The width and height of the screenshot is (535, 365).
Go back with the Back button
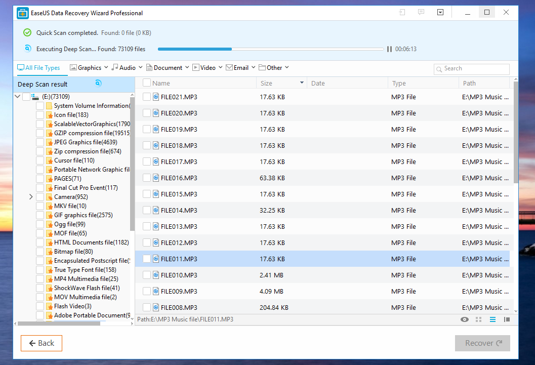click(42, 343)
